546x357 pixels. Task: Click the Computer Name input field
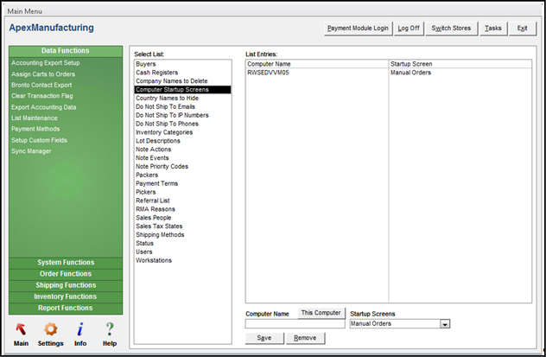[295, 324]
